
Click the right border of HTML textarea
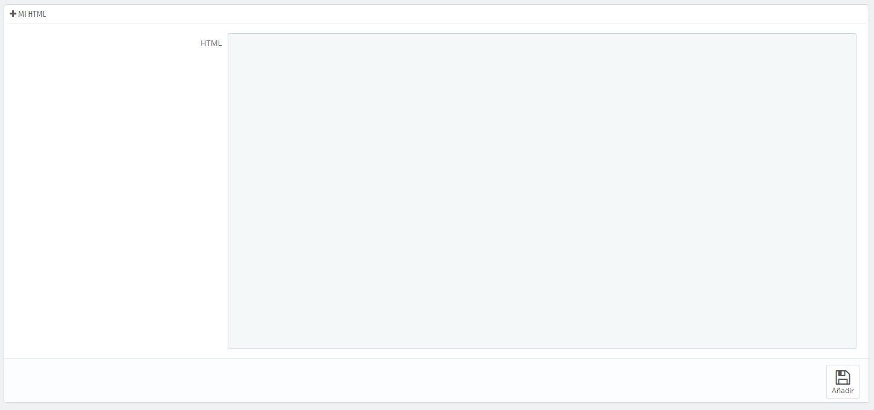tap(856, 191)
